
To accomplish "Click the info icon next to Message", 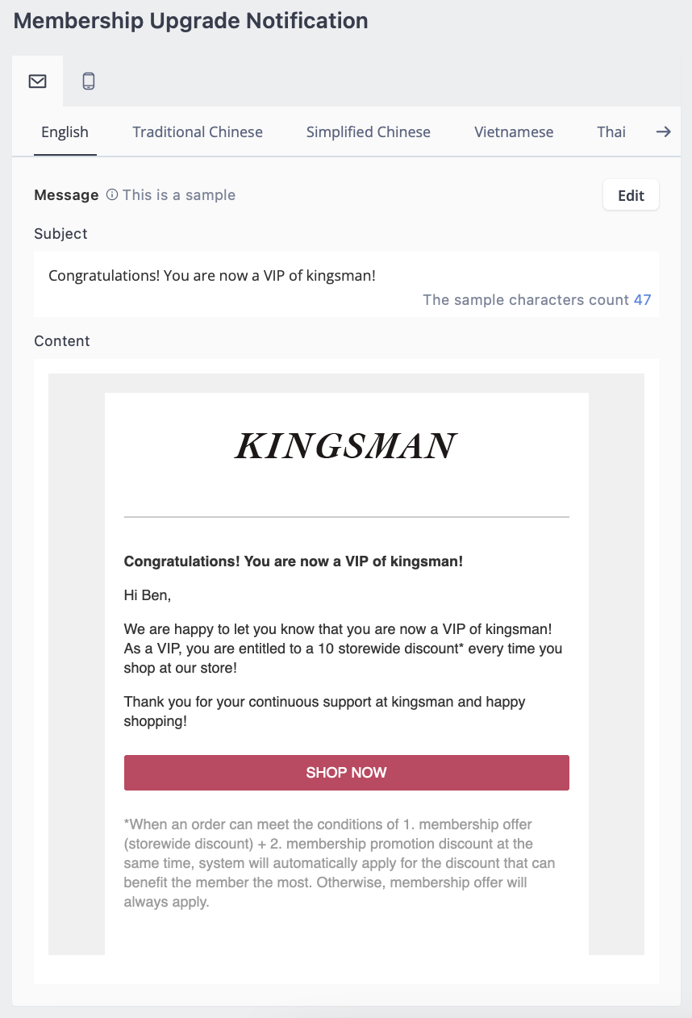I will point(112,195).
